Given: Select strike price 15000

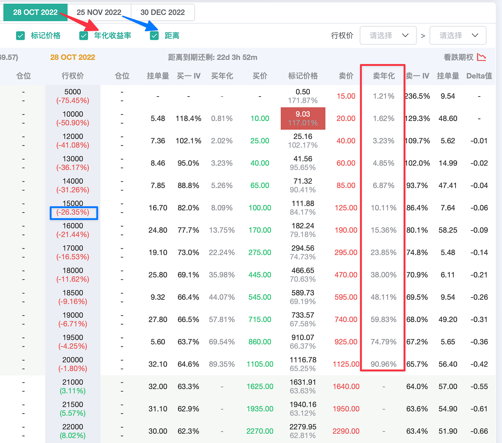Looking at the screenshot, I should tap(73, 204).
